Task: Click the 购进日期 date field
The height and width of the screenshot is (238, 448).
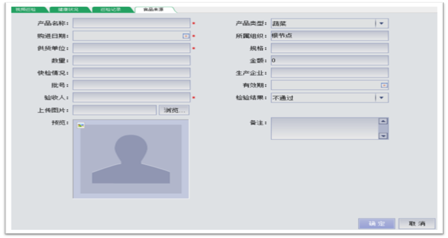Action: pos(131,36)
